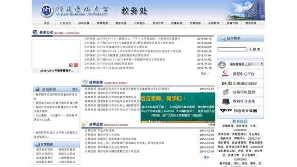Viewport: 297px width, 167px height.
Task: Open the 首页 home menu item
Action: click(46, 23)
